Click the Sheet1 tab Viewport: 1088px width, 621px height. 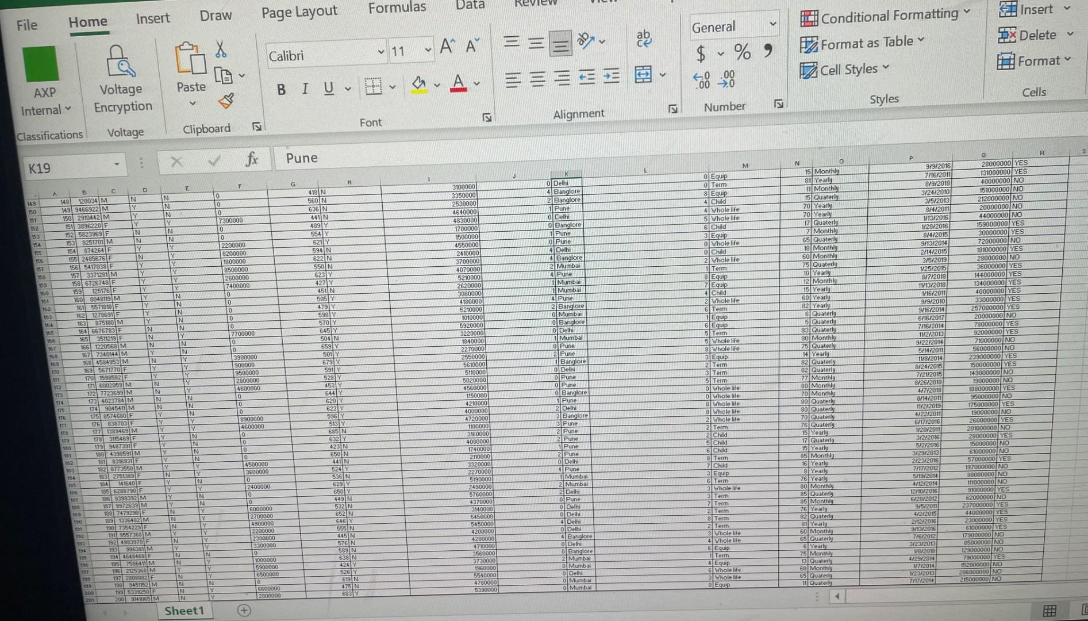click(184, 611)
